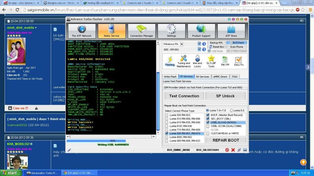Screen dimensions: 314x176
Task: Check Lumia 710 RM-803, RM-809
Action: tap(167, 130)
